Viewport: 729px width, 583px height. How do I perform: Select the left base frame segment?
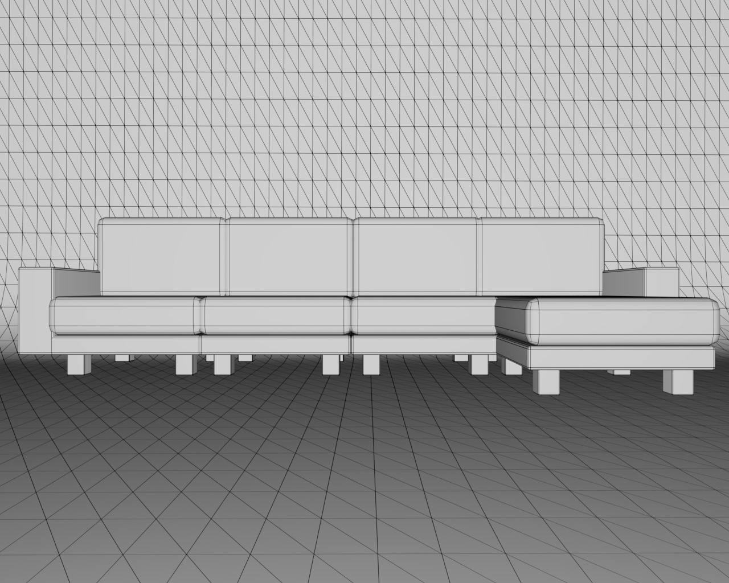coord(126,344)
